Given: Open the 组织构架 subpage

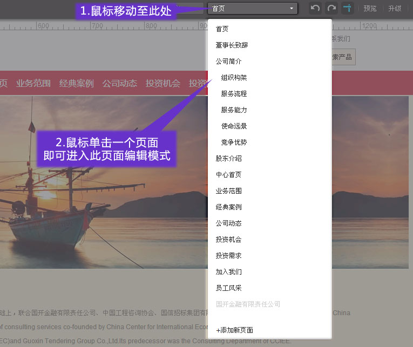Looking at the screenshot, I should 234,78.
